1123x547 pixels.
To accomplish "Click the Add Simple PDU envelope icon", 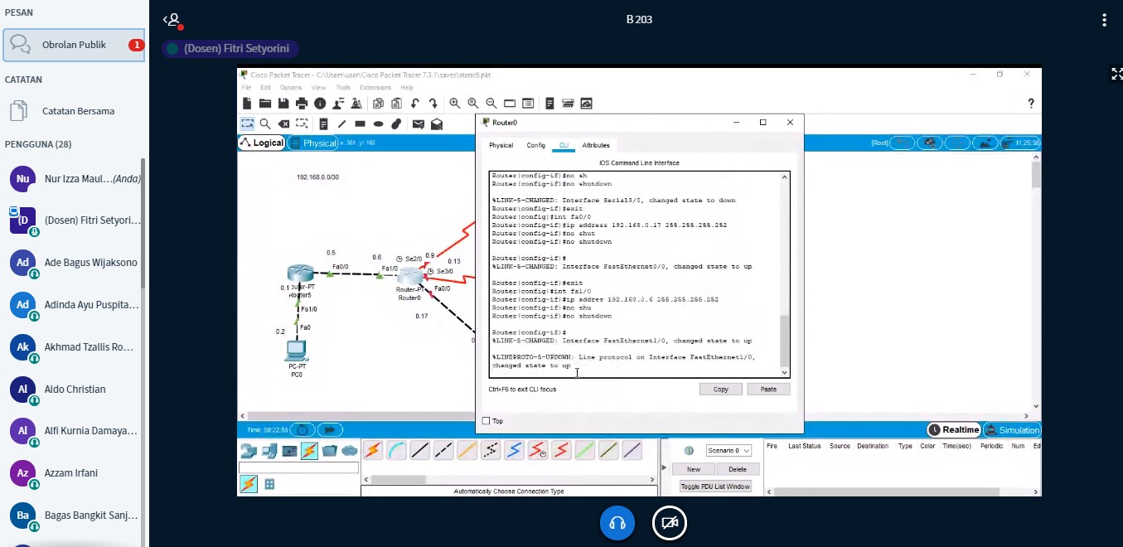I will click(419, 124).
